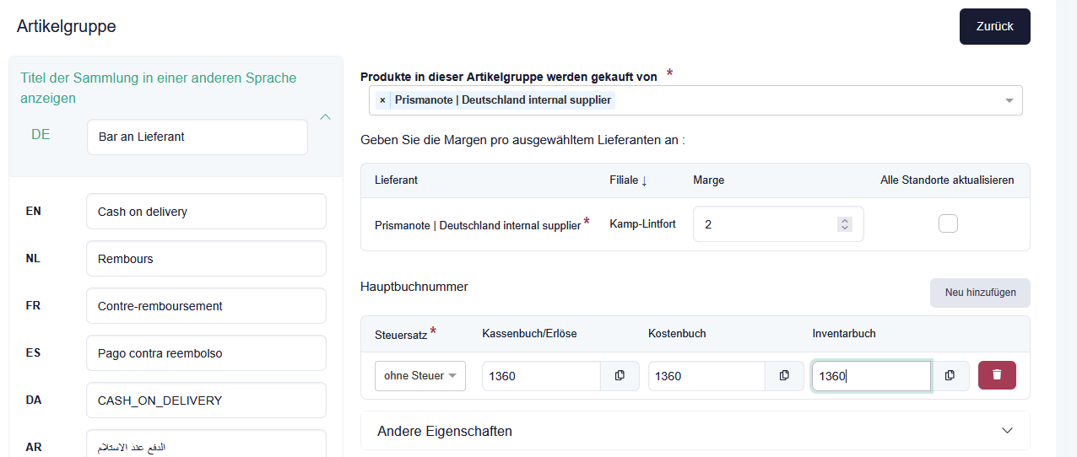Copy the Inventarbuch ledger number

(x=950, y=376)
